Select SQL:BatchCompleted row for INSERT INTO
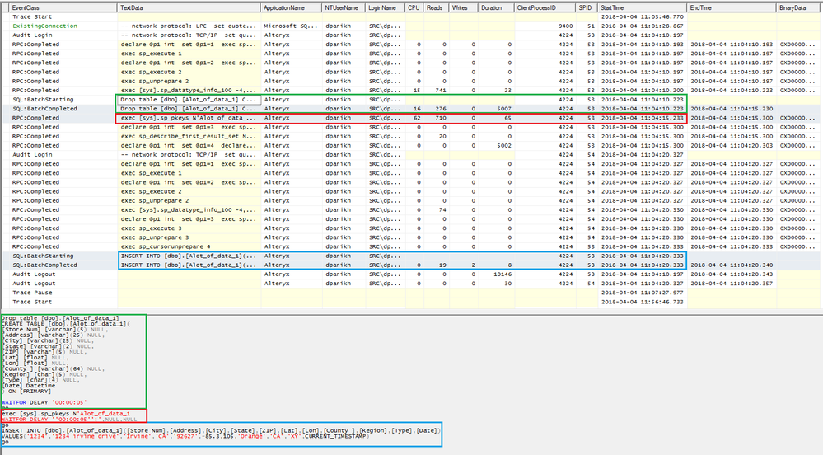 tap(411, 265)
